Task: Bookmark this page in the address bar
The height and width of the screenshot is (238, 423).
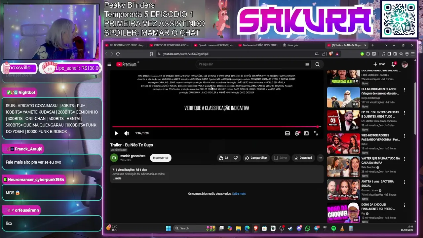Action: pos(151,54)
